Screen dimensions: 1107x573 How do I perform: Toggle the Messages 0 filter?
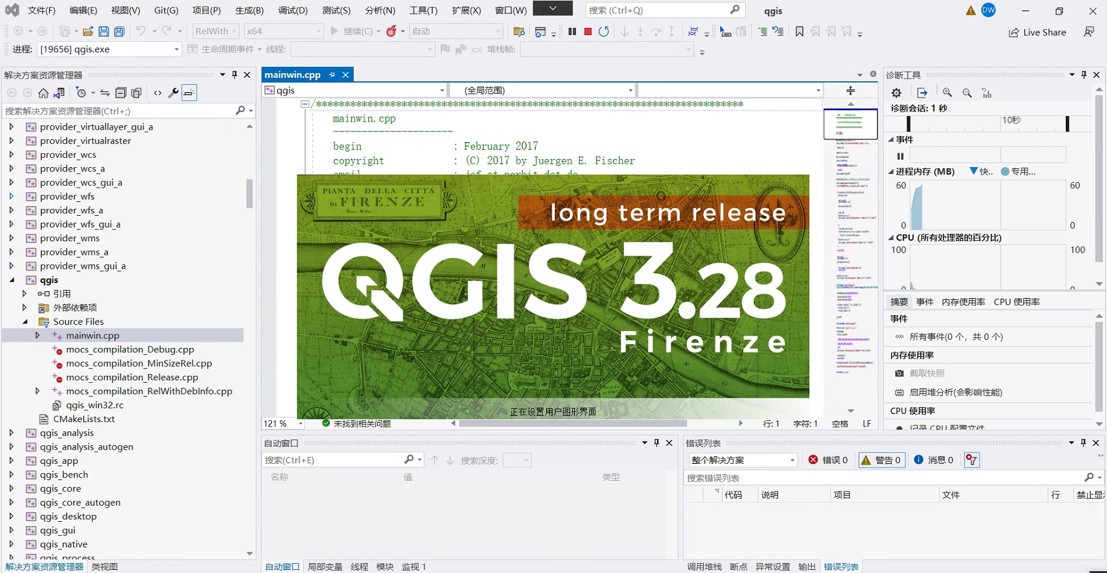(x=934, y=460)
